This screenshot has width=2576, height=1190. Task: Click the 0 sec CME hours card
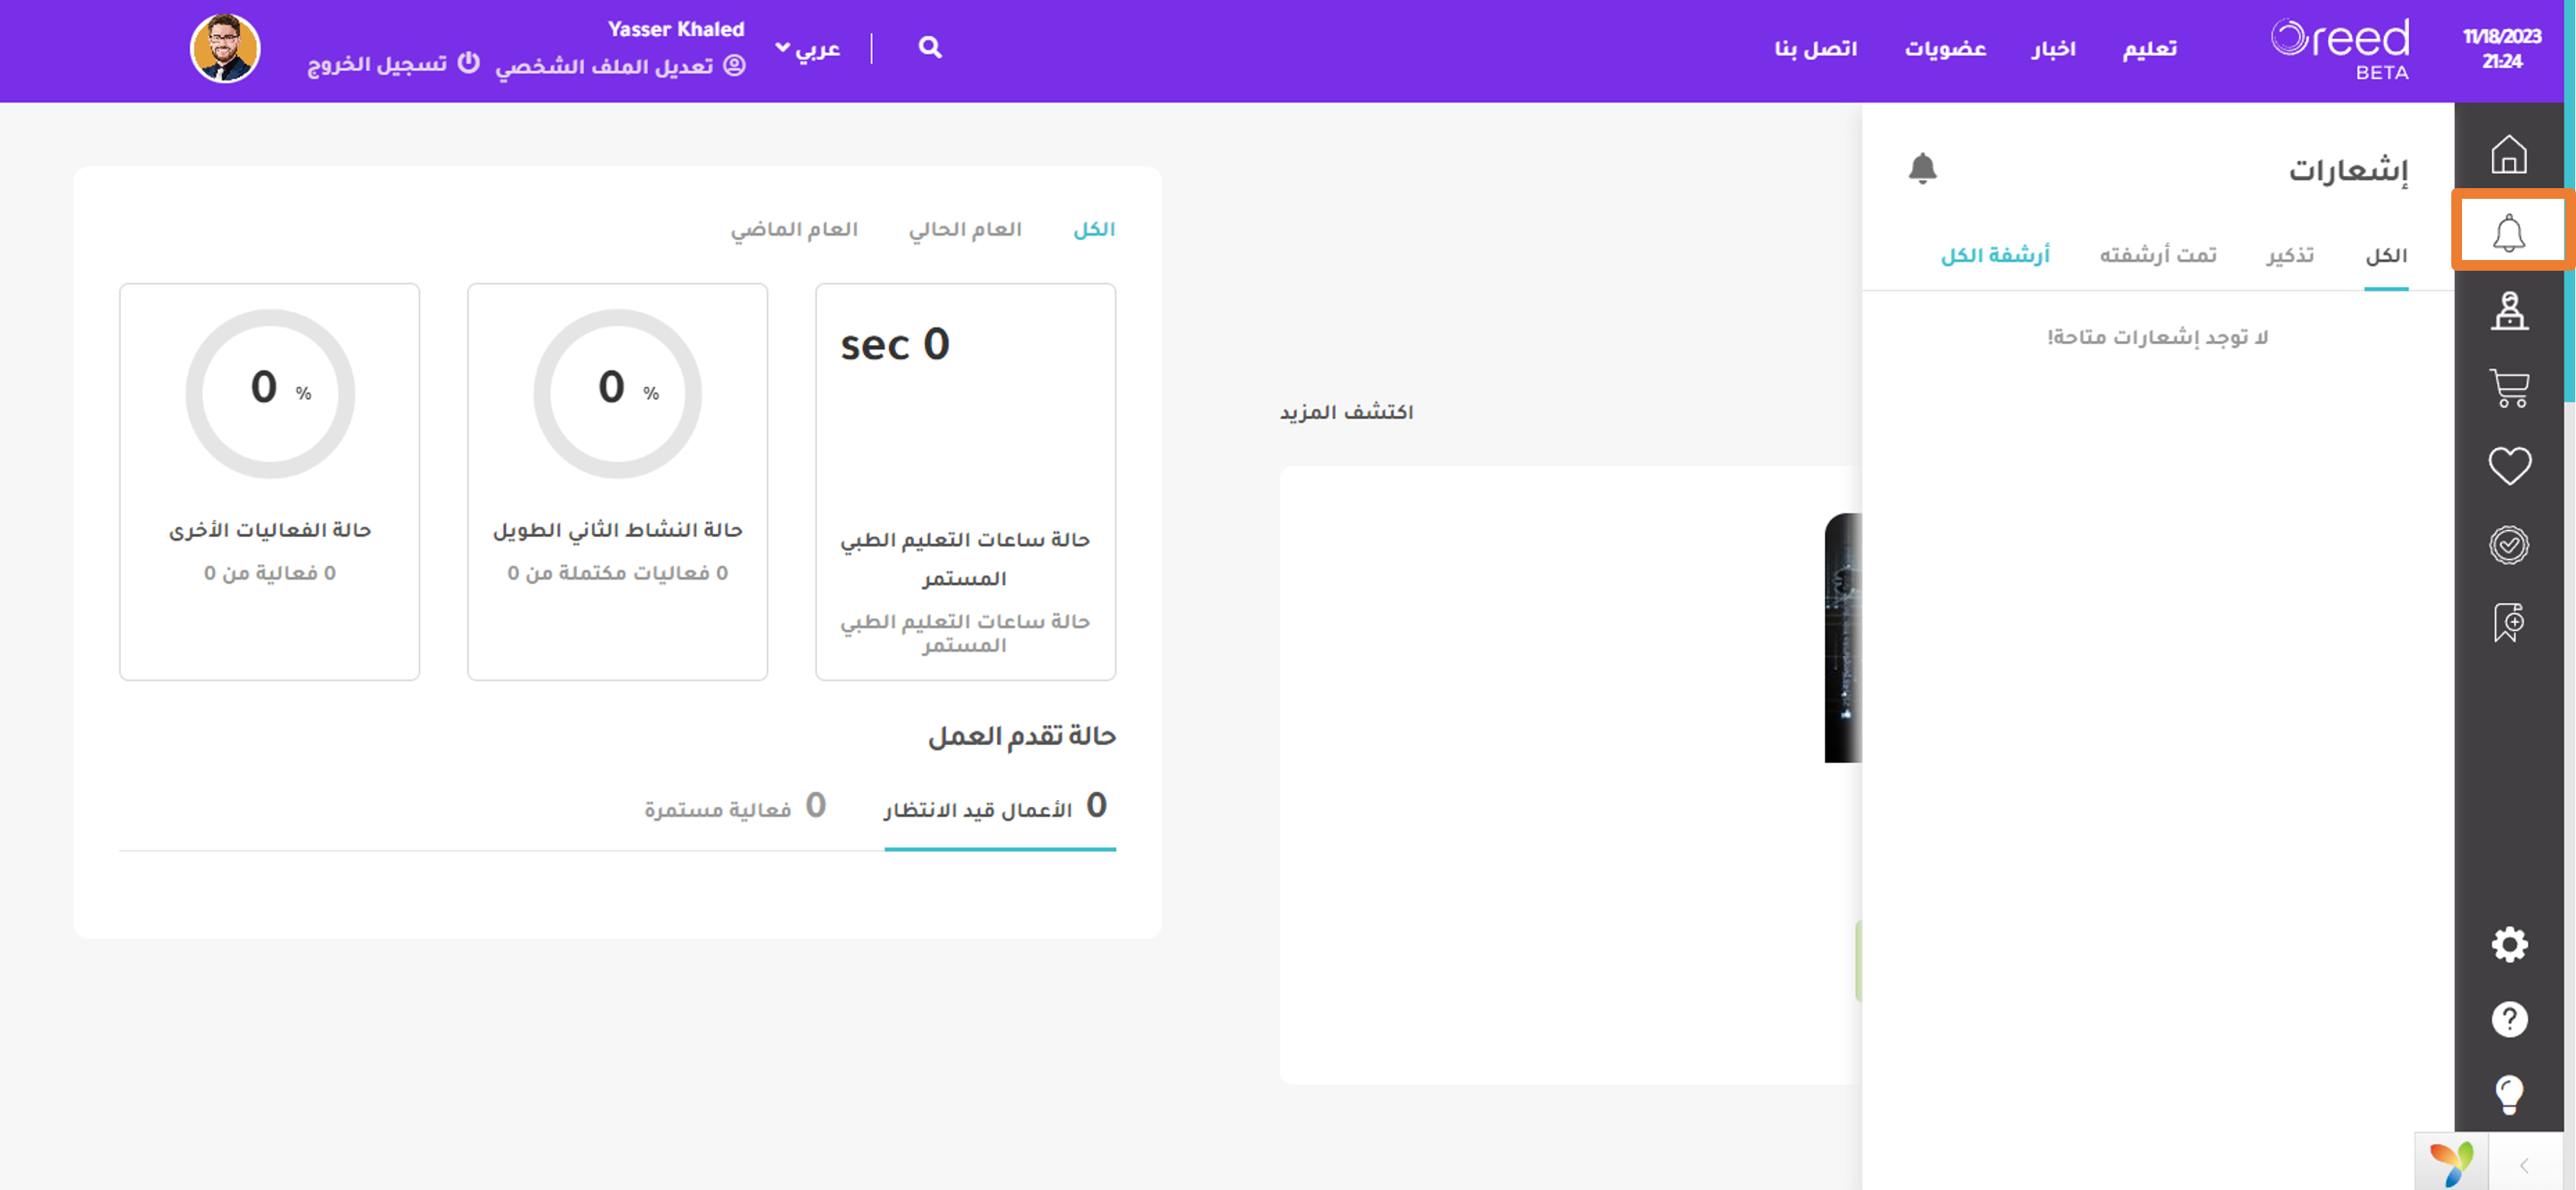coord(965,481)
